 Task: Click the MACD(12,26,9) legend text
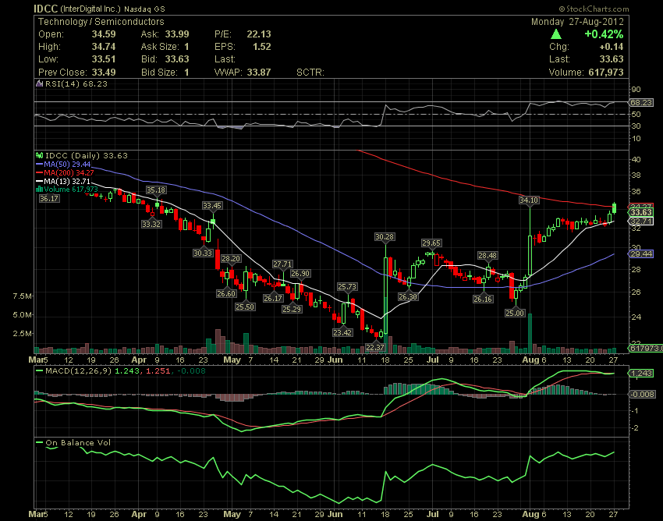pyautogui.click(x=79, y=371)
